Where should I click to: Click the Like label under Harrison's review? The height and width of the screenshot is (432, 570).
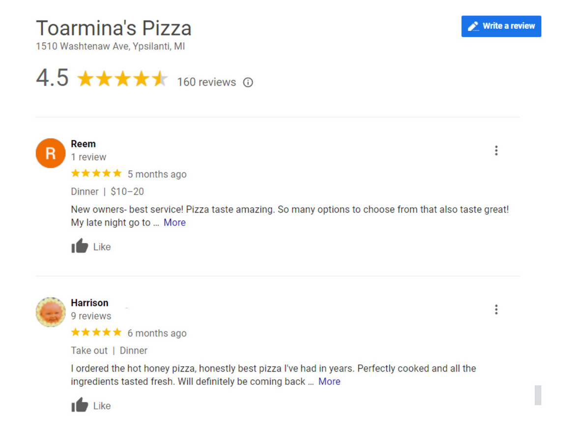click(x=102, y=406)
